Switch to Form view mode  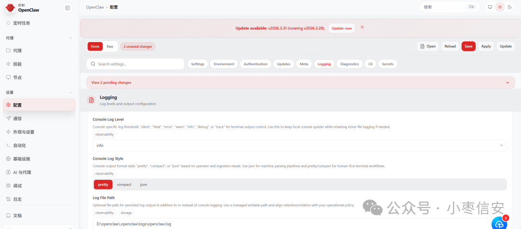coord(95,46)
